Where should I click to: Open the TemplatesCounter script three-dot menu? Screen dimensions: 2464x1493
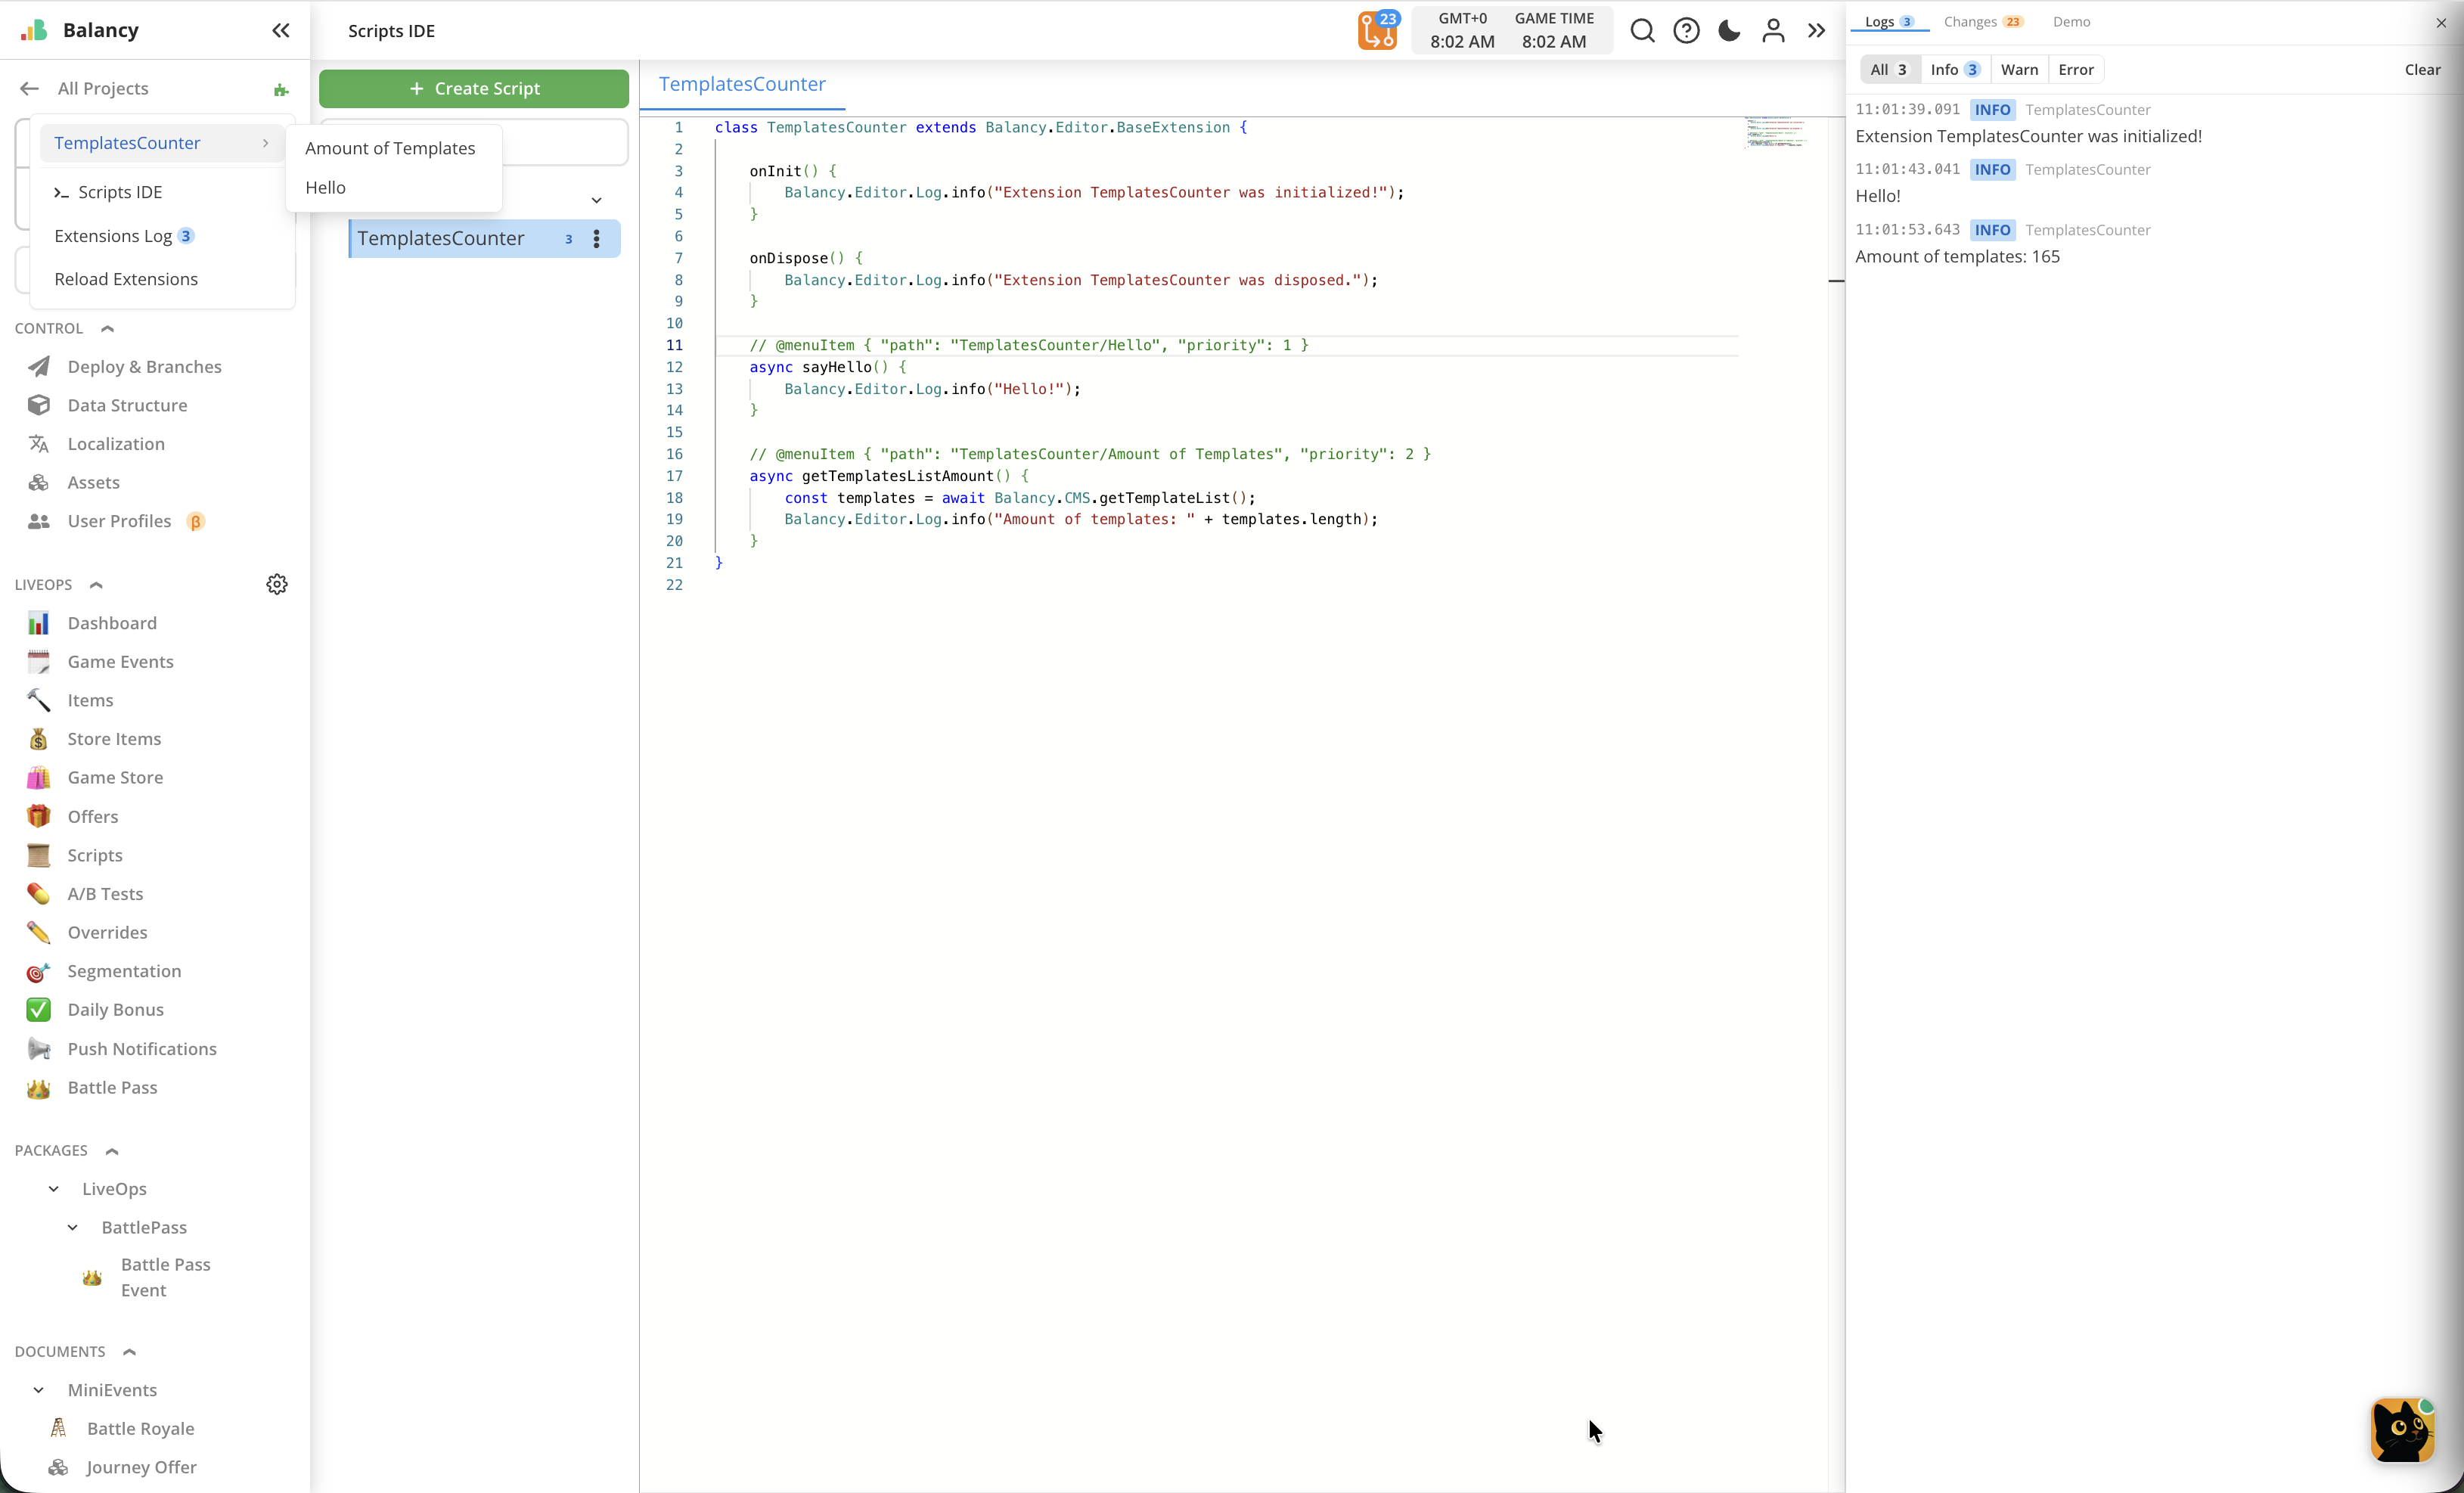pos(597,239)
